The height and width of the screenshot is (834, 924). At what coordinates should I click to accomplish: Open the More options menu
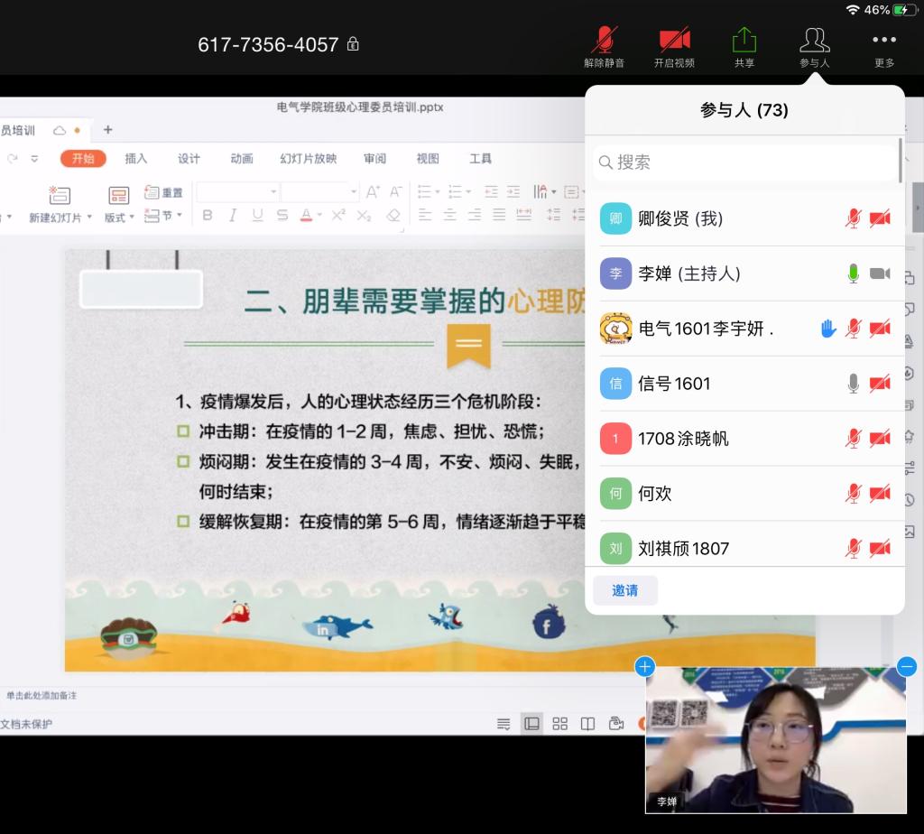coord(883,46)
